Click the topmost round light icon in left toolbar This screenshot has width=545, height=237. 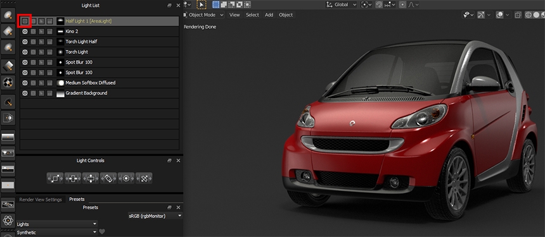click(x=8, y=15)
